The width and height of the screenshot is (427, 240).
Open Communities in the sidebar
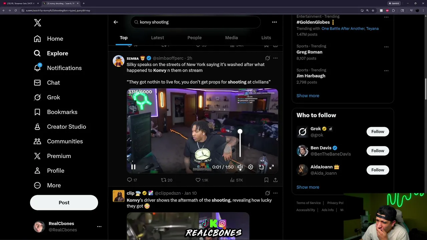(x=58, y=141)
